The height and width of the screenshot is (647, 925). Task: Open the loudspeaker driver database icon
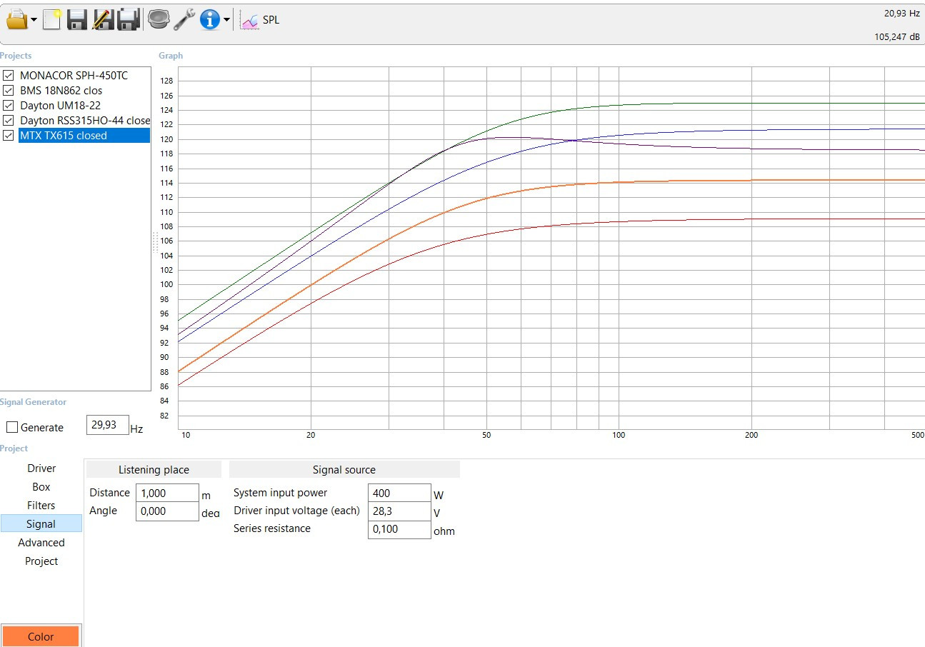coord(158,20)
